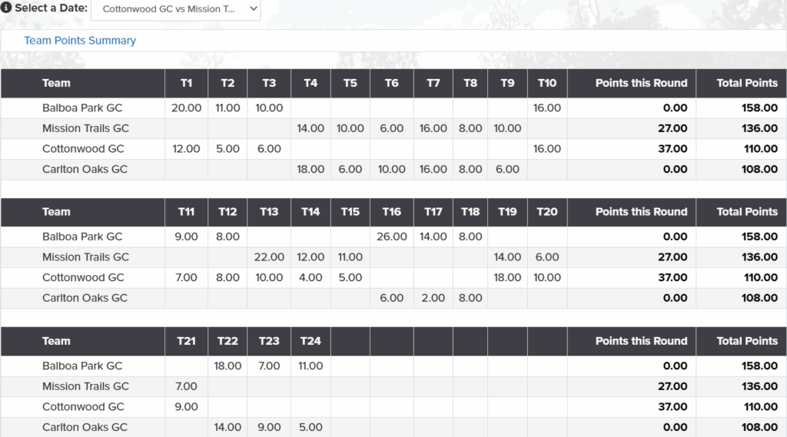Click Mission Trails GC in the T1-T10 table
787x437 pixels.
85,128
